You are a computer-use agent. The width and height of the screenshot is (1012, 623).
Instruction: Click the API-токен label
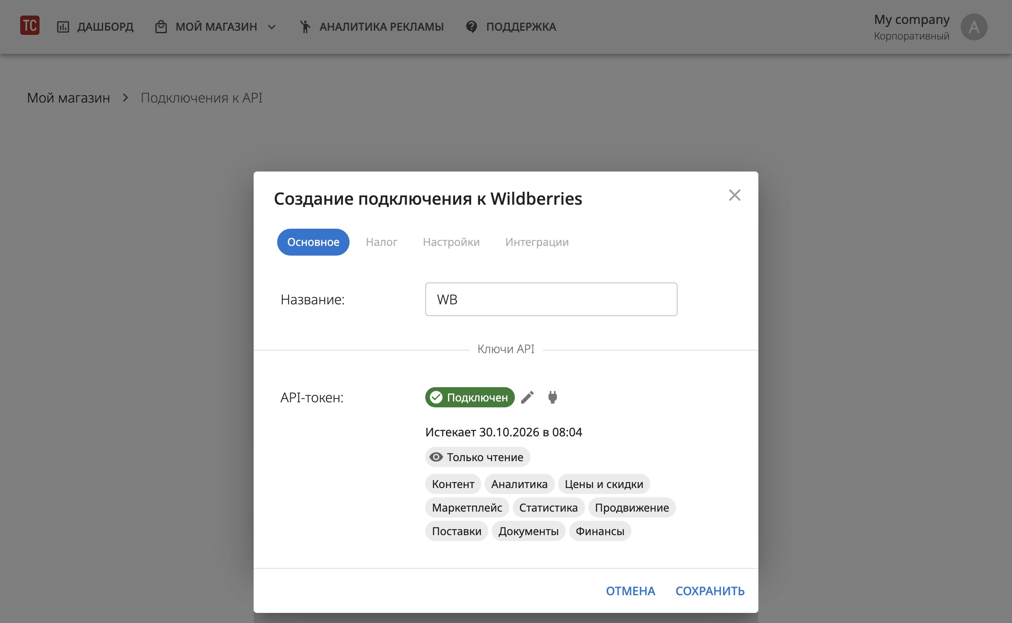tap(312, 397)
